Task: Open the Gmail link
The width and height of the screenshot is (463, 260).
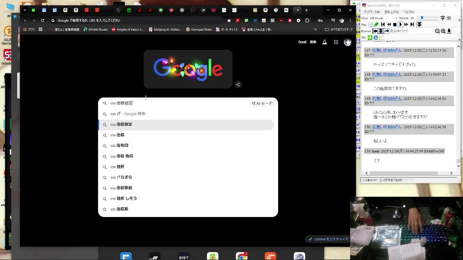Action: tap(302, 42)
